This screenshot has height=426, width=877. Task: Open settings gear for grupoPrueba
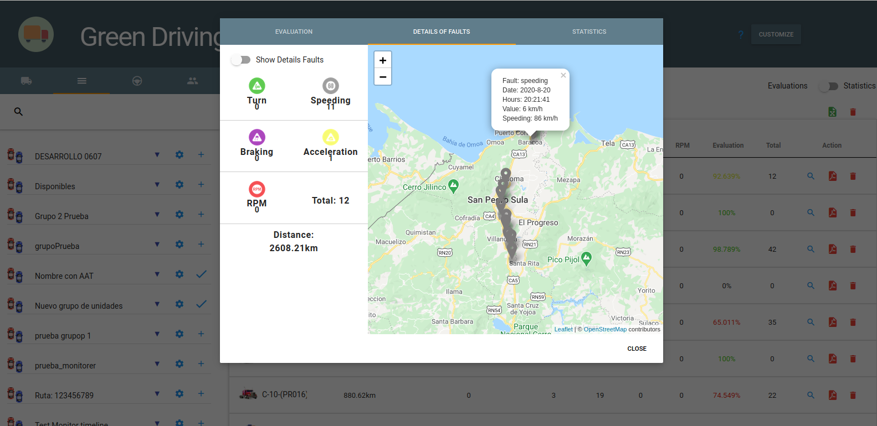coord(179,245)
